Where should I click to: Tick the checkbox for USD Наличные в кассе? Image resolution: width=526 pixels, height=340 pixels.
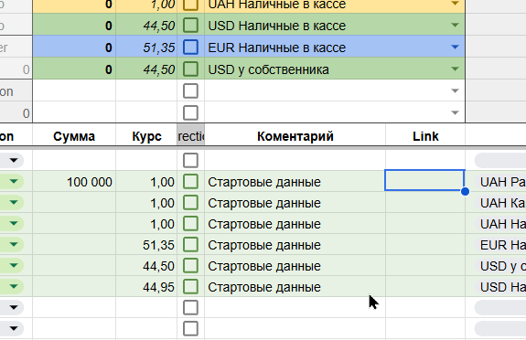pos(190,26)
